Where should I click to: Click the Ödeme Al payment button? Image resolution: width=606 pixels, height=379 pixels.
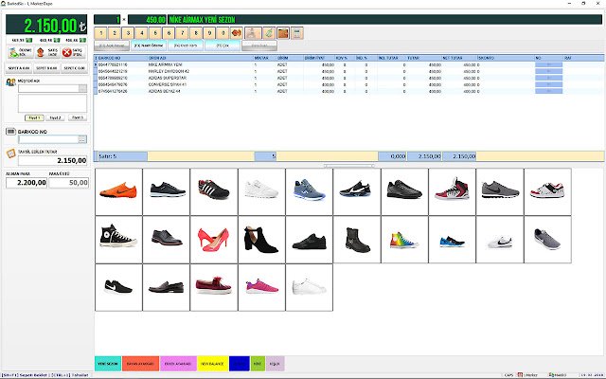[20, 52]
